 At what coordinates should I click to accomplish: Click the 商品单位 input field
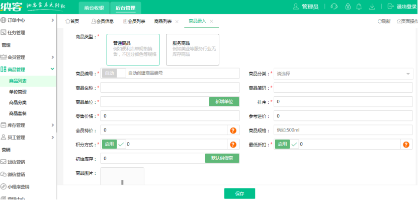(x=155, y=102)
